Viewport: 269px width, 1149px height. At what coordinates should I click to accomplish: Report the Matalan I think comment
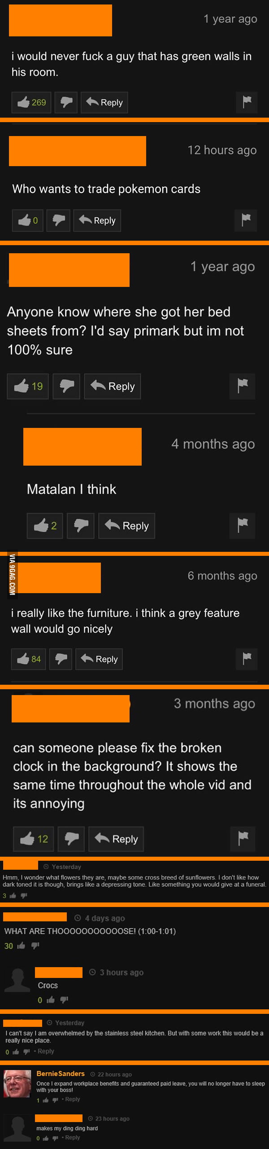point(243,526)
